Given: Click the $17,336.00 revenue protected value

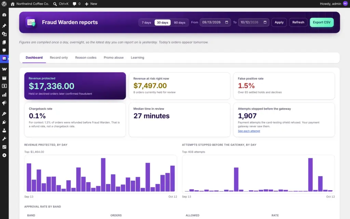Looking at the screenshot, I should coord(51,86).
